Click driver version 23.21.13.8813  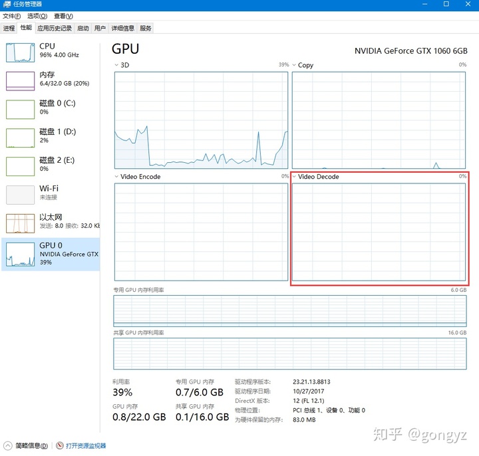click(x=311, y=382)
